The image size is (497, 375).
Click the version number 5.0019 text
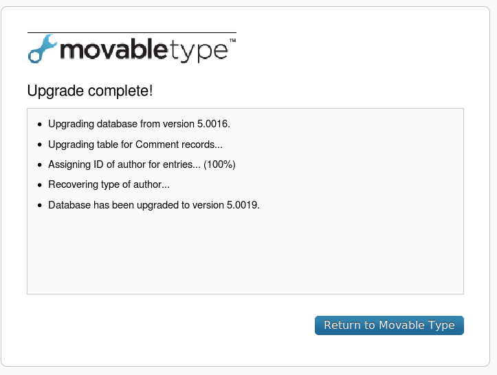[243, 205]
